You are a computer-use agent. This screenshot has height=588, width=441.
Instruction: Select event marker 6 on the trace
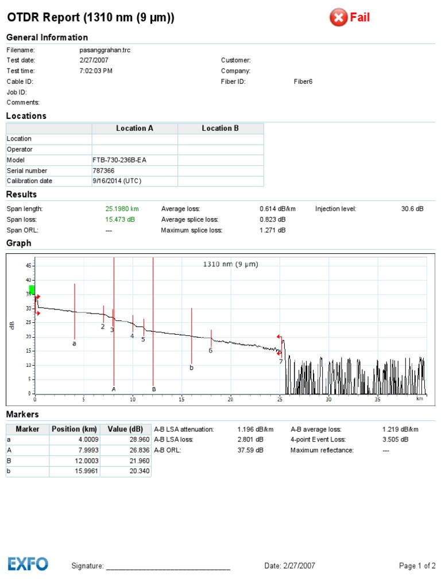[210, 350]
